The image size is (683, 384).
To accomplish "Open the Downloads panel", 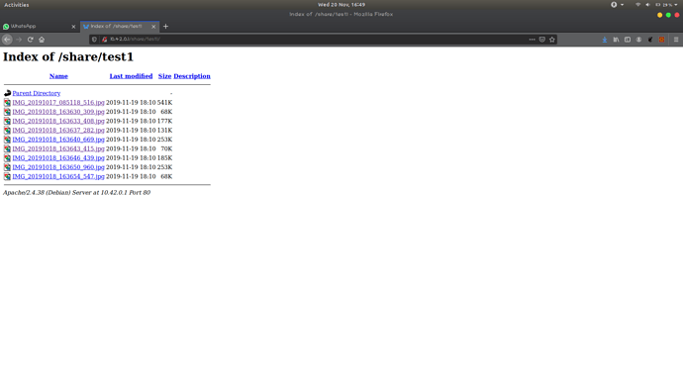I will (x=605, y=40).
